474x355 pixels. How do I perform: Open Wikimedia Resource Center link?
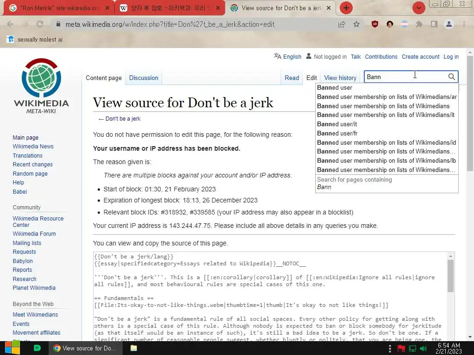click(38, 221)
